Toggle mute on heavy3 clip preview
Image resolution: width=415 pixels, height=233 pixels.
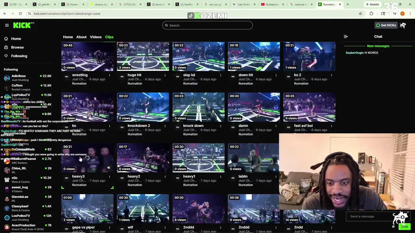pyautogui.click(x=109, y=168)
